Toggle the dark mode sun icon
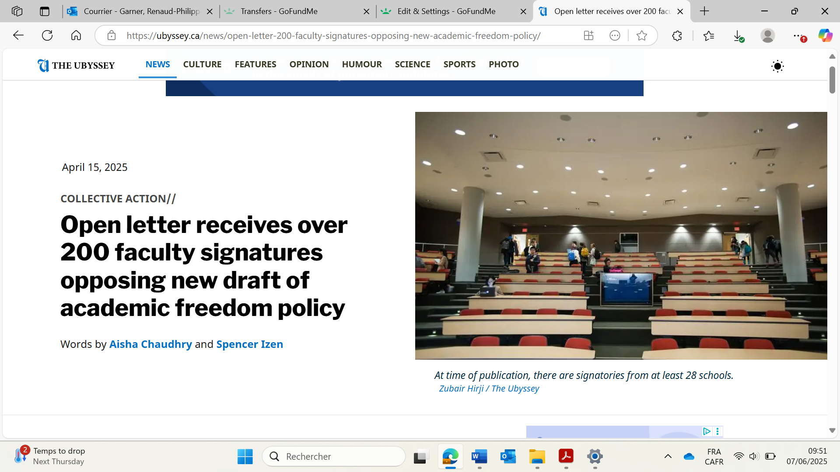 (777, 66)
